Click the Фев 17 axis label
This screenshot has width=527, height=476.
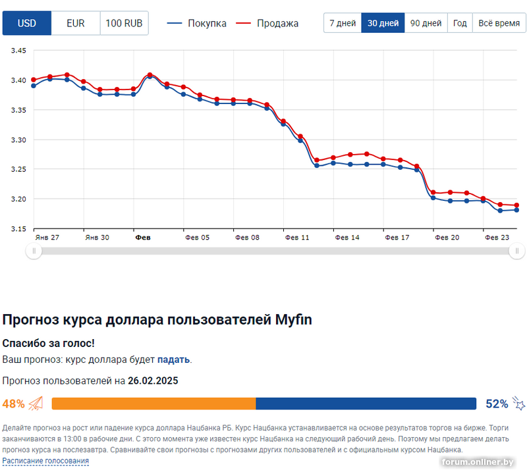tap(397, 238)
